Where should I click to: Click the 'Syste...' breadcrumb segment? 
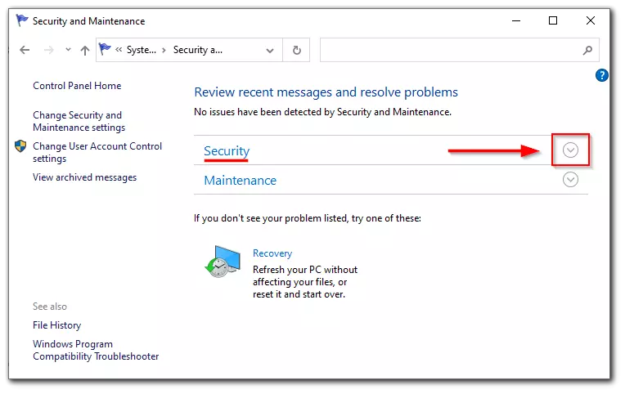pos(141,50)
